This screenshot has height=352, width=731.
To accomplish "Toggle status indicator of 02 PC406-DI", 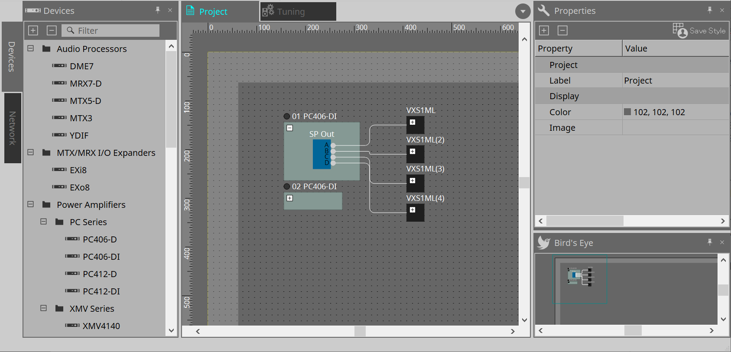I will (x=287, y=187).
